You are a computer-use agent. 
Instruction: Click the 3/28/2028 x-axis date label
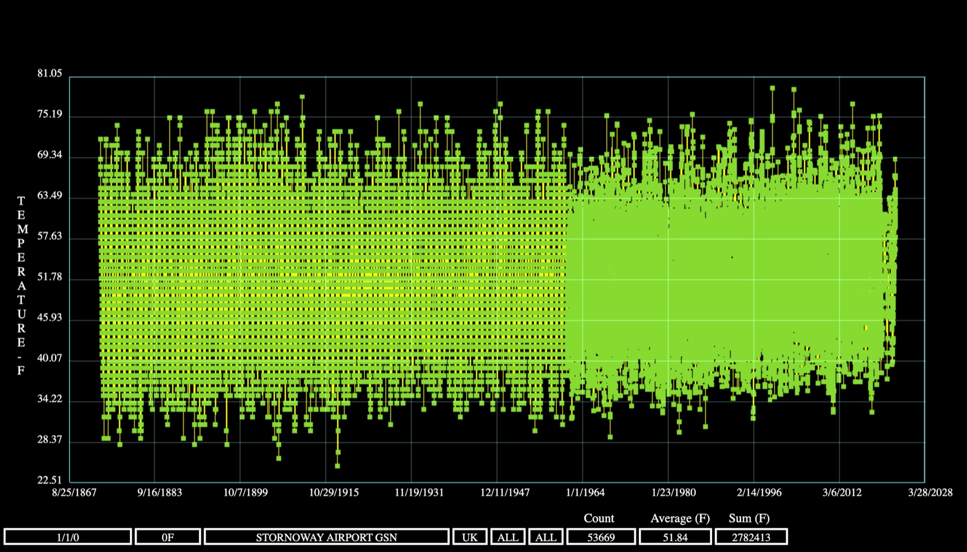click(x=930, y=492)
